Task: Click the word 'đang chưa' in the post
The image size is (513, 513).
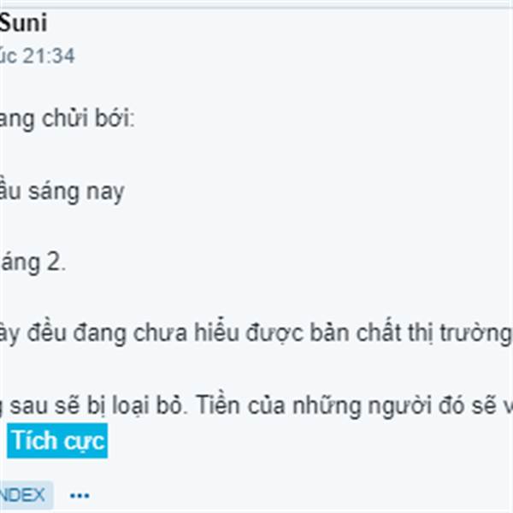Action: (x=130, y=333)
